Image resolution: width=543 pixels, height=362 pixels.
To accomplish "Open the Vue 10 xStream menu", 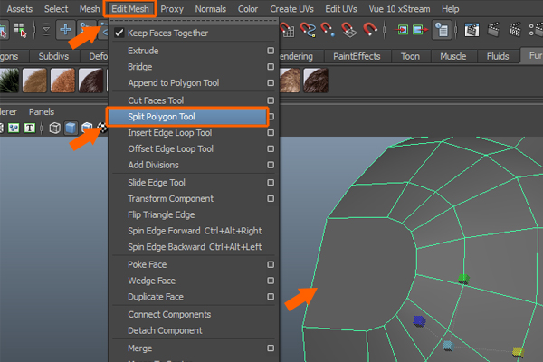I will point(397,9).
